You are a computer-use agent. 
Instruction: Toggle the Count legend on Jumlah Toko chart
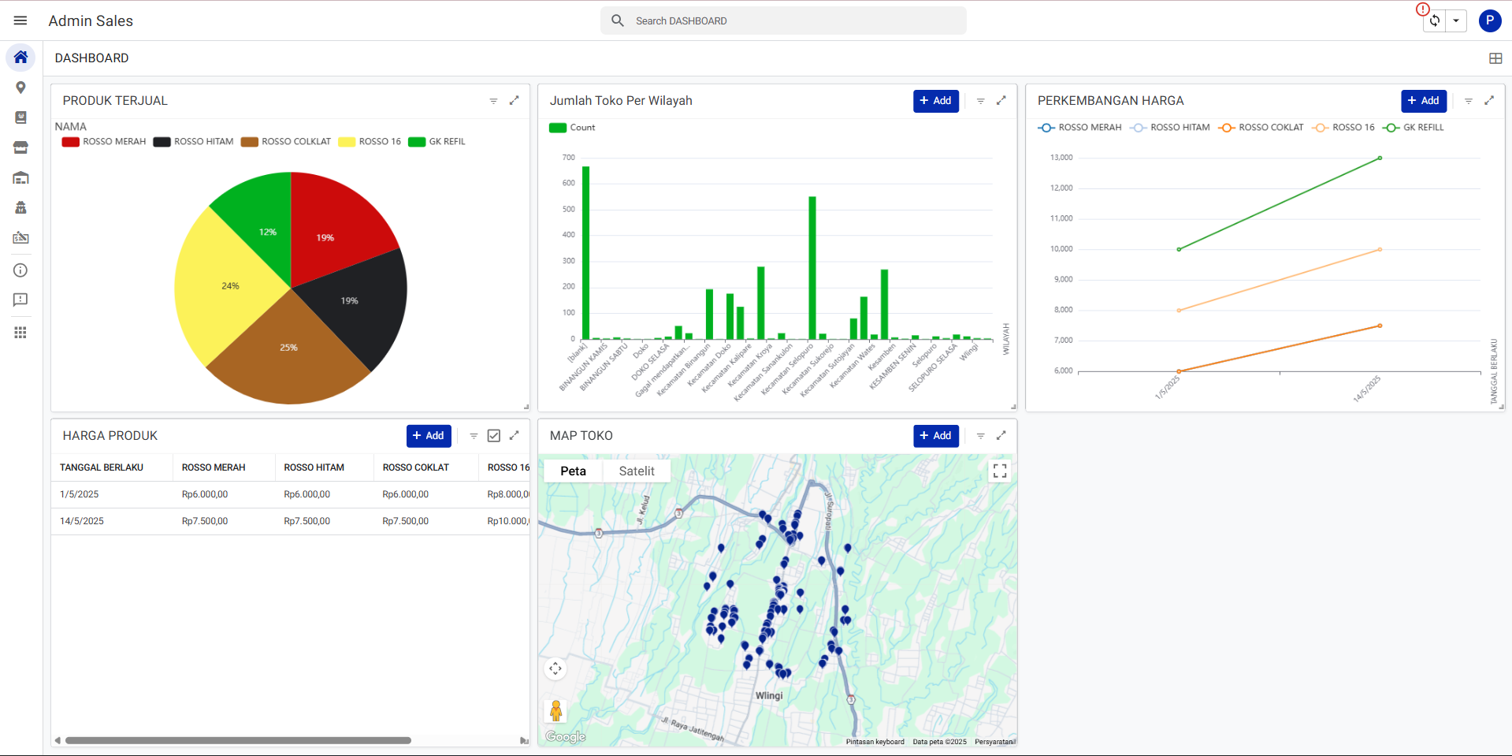(571, 127)
